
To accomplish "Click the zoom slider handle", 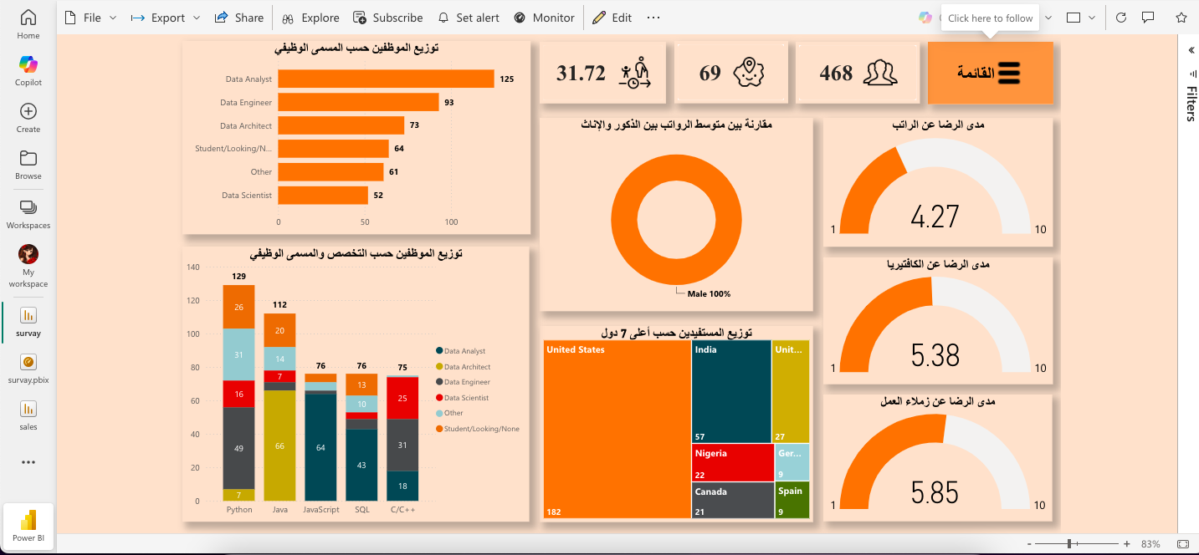I will click(x=1069, y=544).
